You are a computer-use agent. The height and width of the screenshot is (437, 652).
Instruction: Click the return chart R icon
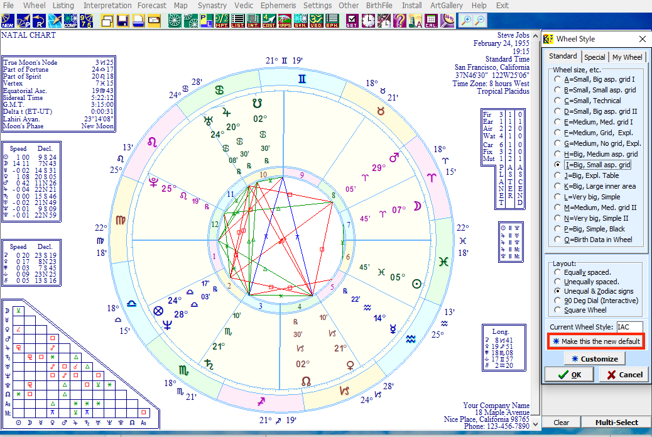[x=39, y=20]
